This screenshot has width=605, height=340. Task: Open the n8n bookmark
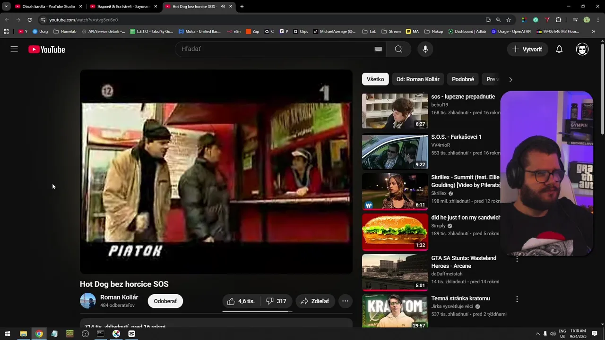(233, 32)
